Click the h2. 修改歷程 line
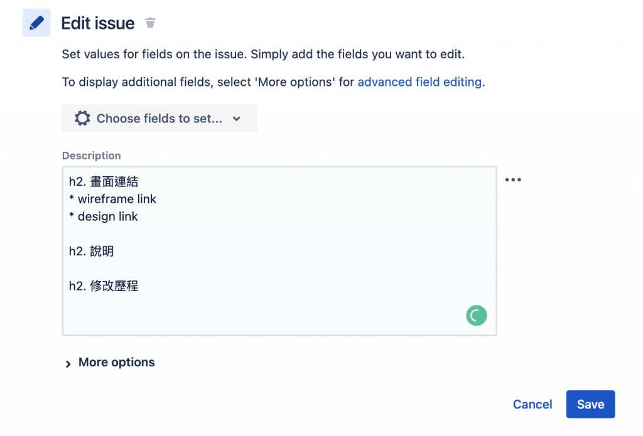Image resolution: width=643 pixels, height=436 pixels. pos(104,286)
